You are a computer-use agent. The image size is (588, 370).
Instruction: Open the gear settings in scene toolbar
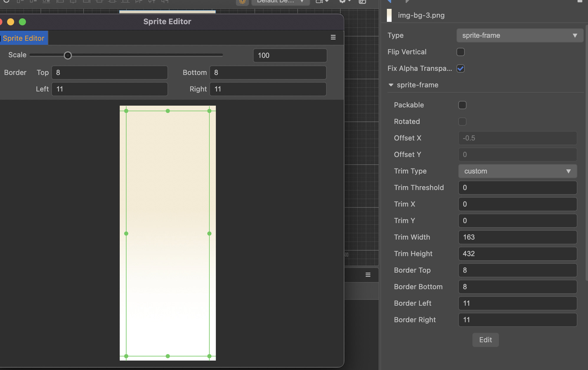(342, 2)
